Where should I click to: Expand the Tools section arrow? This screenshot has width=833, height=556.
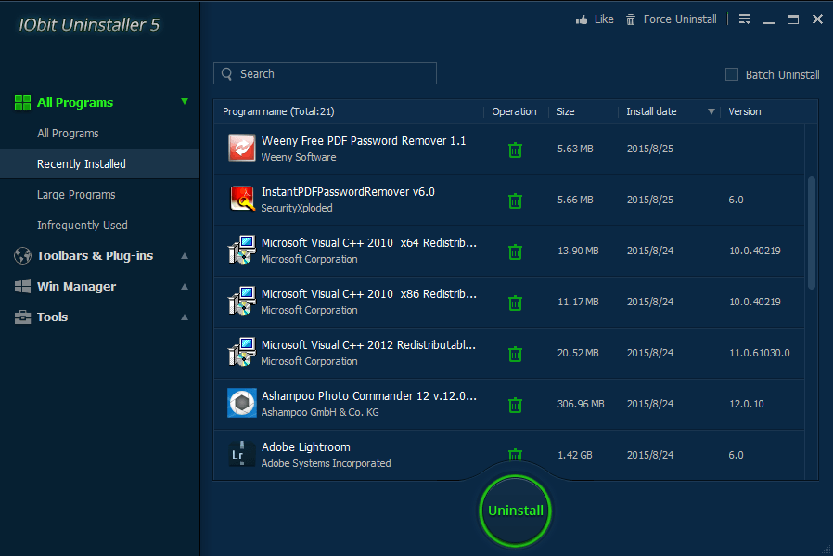(x=185, y=317)
